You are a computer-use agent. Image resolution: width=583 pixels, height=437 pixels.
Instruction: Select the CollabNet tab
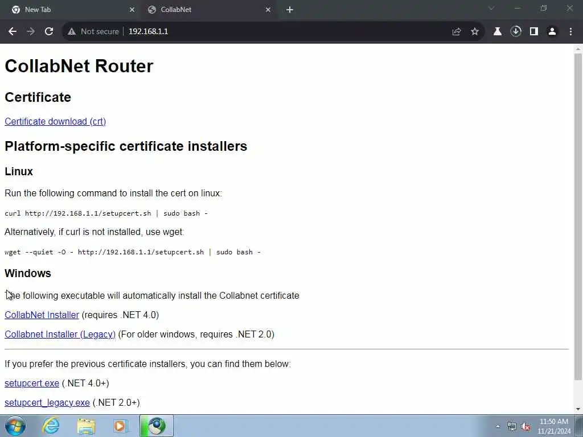pos(208,10)
